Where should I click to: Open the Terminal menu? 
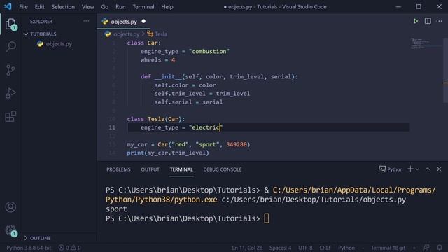coord(143,6)
